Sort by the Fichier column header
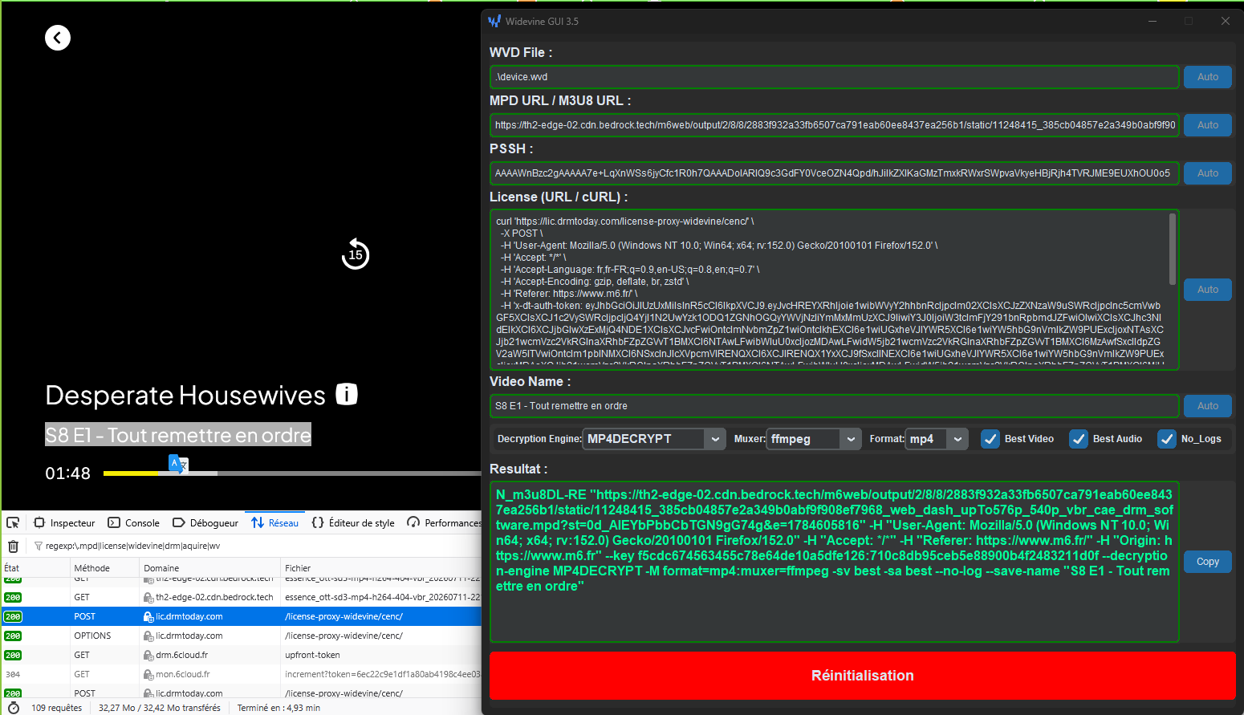 pos(381,568)
